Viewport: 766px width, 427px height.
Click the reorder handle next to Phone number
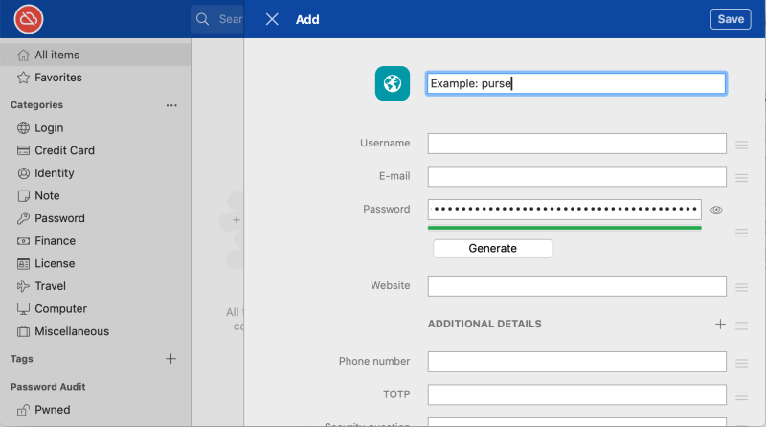(x=741, y=363)
